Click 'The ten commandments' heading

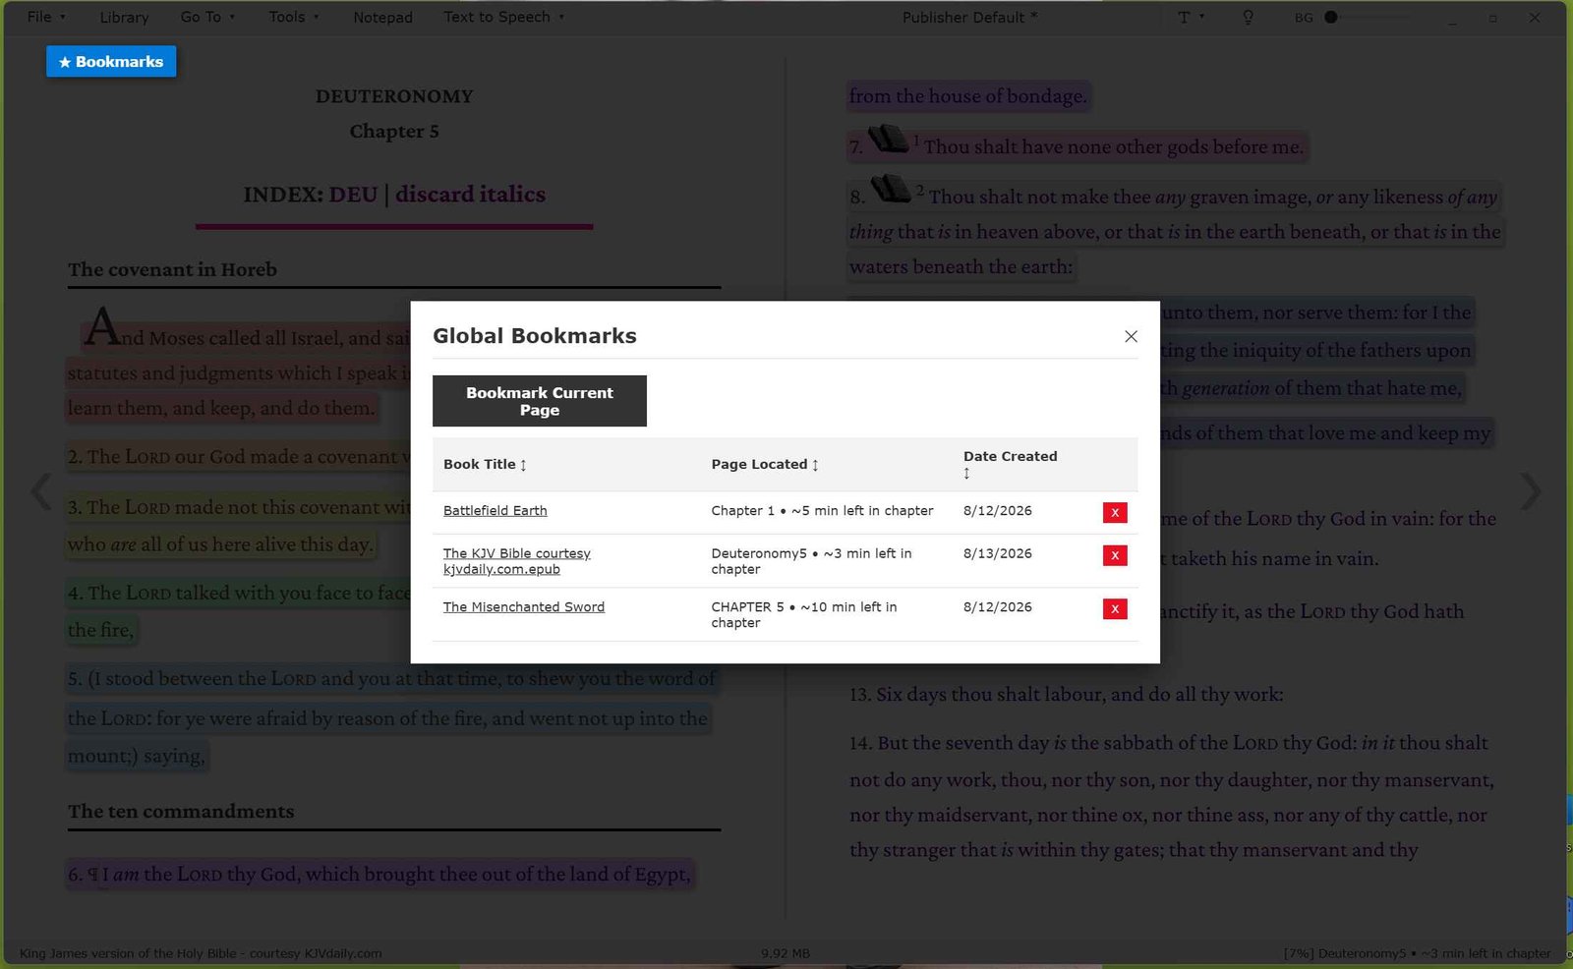click(181, 811)
